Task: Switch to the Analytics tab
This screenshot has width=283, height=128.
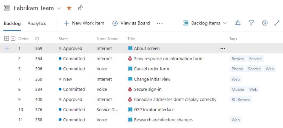Action: tap(36, 23)
